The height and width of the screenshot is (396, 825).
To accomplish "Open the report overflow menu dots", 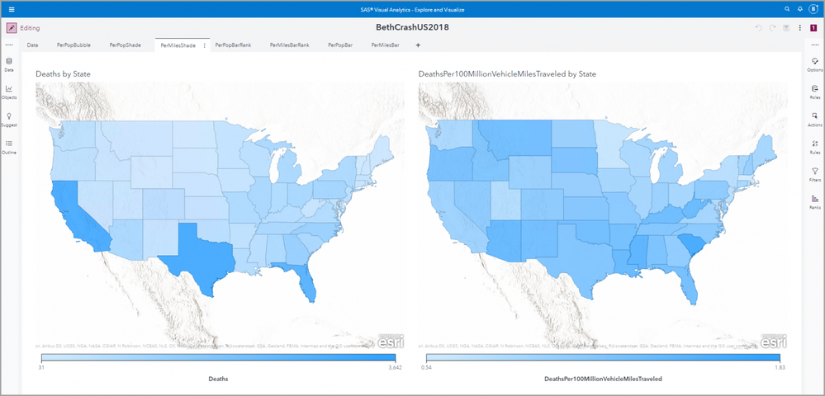I will pyautogui.click(x=799, y=28).
